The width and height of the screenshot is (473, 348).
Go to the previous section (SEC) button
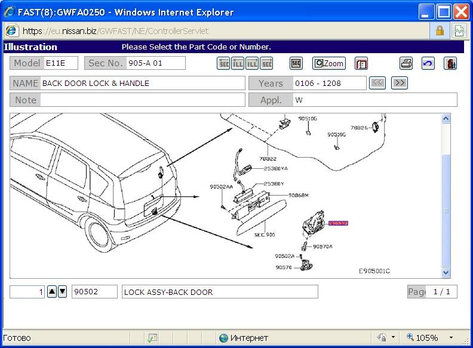pyautogui.click(x=223, y=63)
